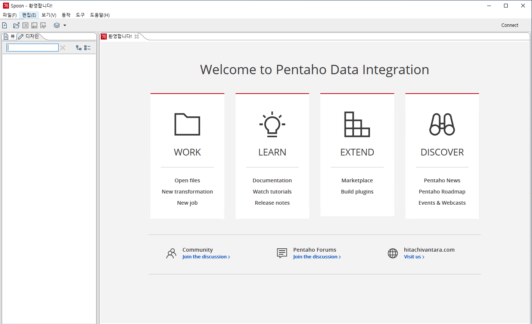Collapse all tree nodes icon
The height and width of the screenshot is (324, 532).
click(87, 48)
